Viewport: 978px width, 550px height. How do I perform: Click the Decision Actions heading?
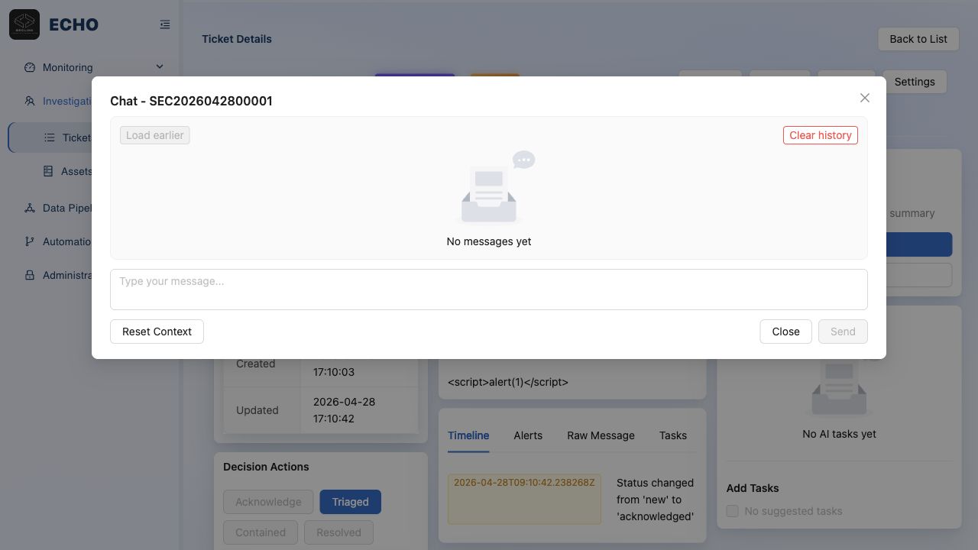(266, 467)
